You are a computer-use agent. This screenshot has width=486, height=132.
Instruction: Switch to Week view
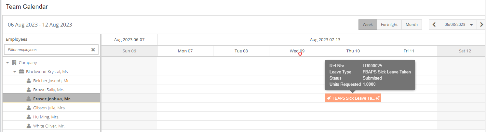(x=368, y=25)
